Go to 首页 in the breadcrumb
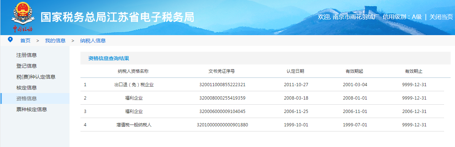This screenshot has width=455, height=147. 25,41
